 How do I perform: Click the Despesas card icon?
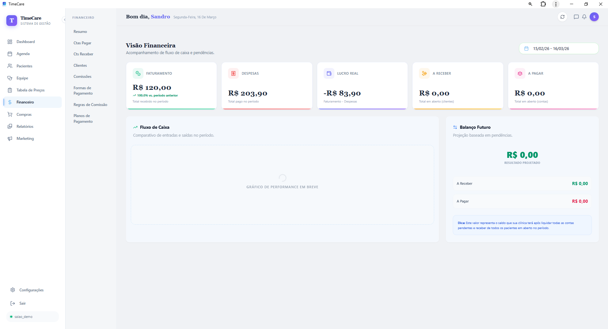click(x=233, y=73)
